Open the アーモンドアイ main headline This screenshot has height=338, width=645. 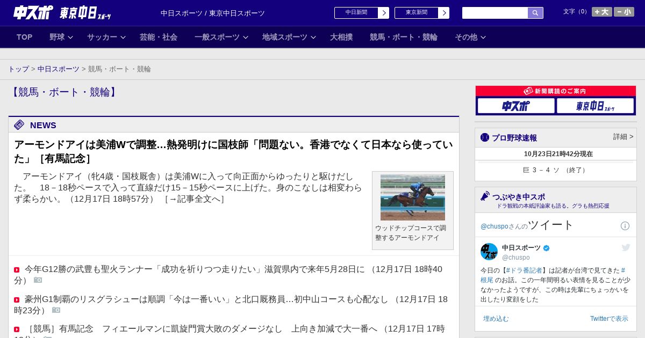233,151
